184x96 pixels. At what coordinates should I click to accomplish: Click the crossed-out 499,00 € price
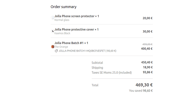[147, 44]
